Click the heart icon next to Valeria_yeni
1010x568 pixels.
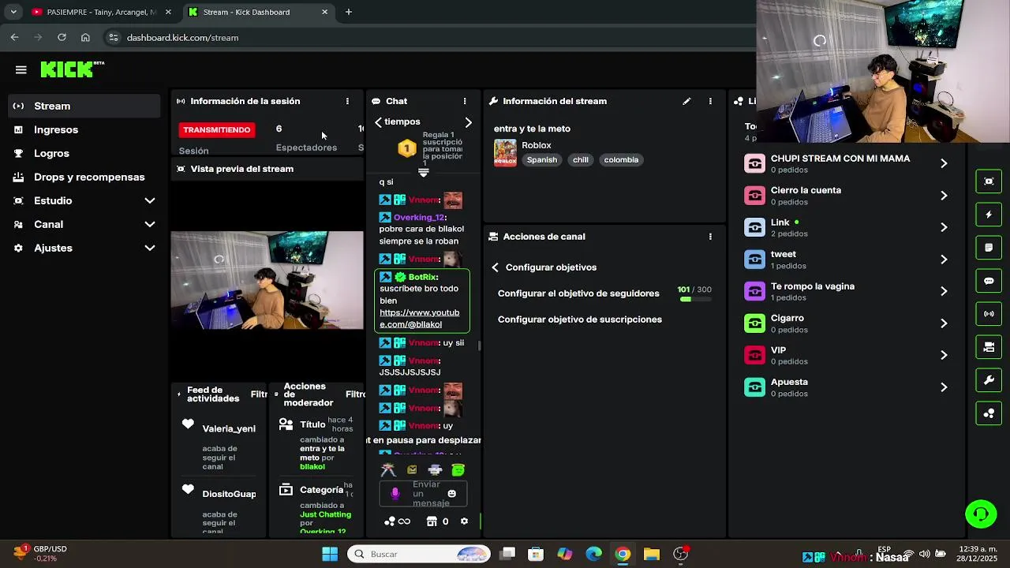coord(188,424)
